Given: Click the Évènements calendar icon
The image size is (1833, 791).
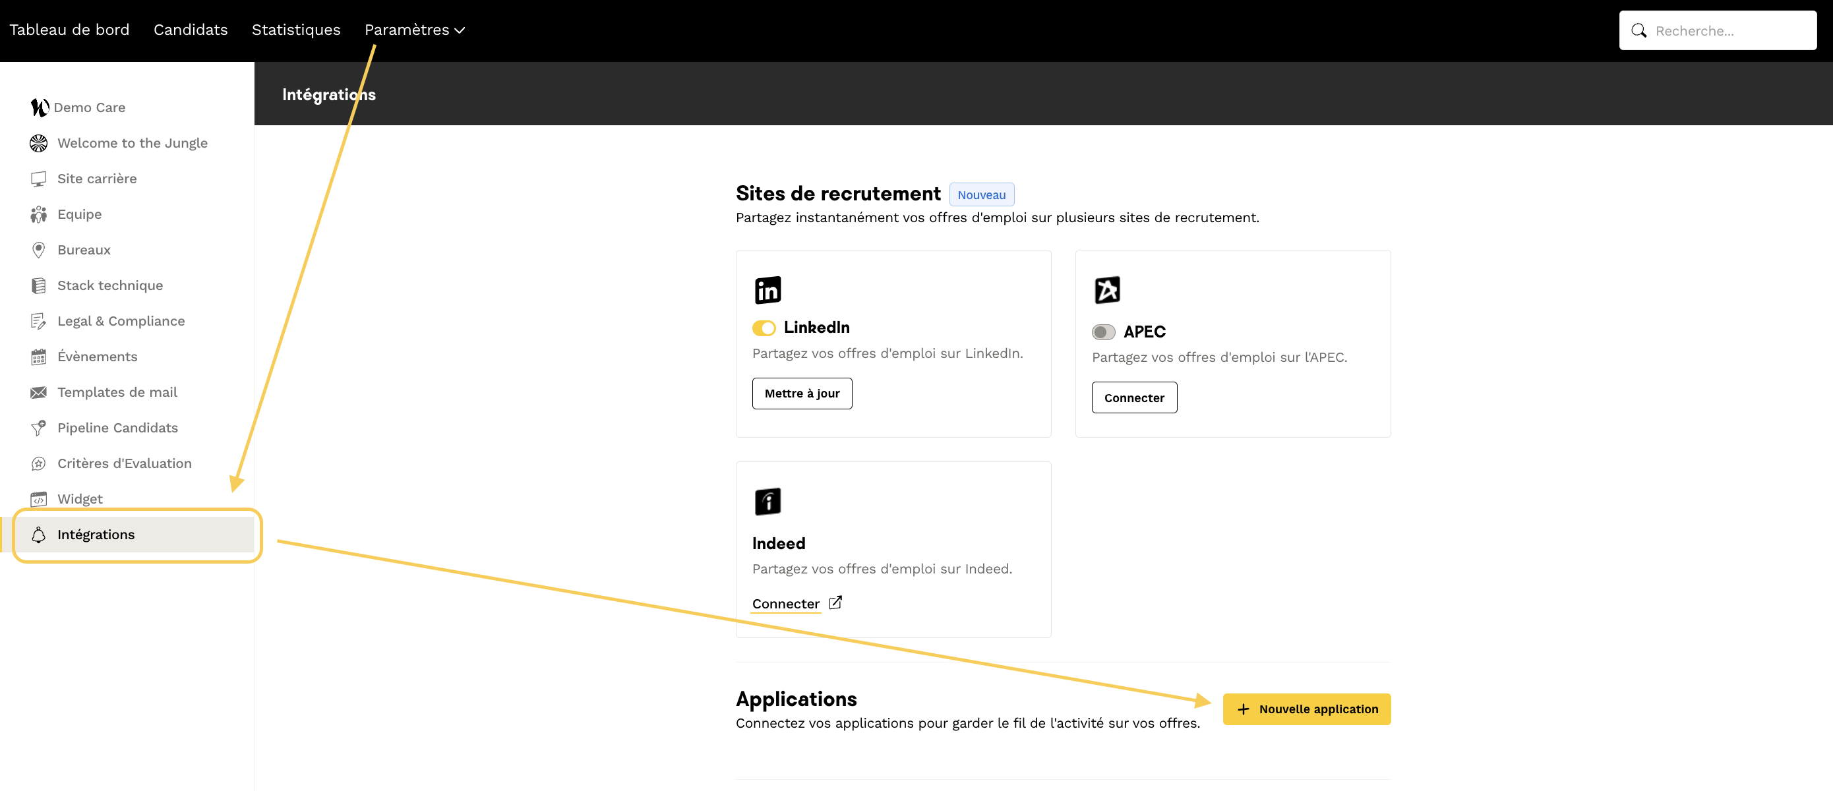Looking at the screenshot, I should click(x=38, y=357).
